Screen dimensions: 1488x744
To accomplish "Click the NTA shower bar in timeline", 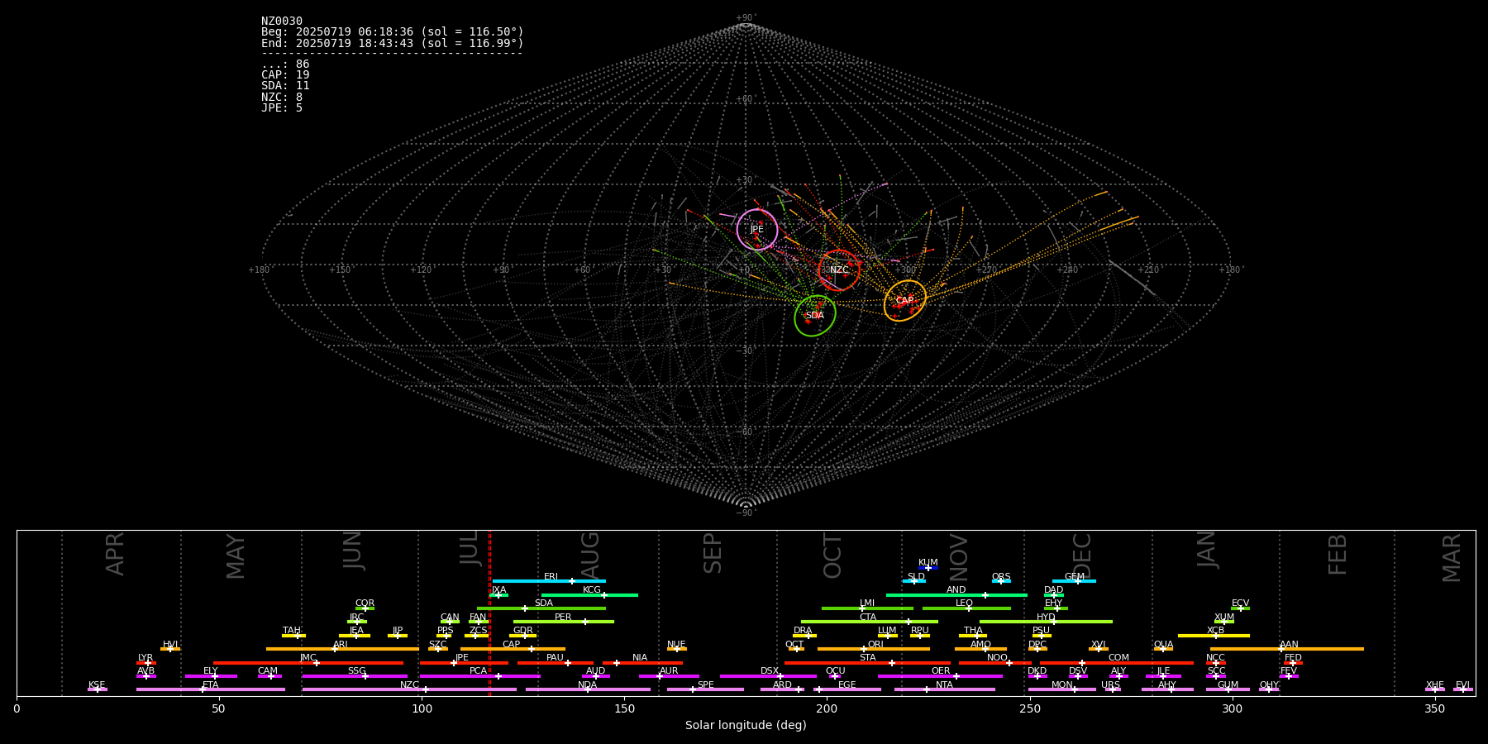I will (x=944, y=689).
